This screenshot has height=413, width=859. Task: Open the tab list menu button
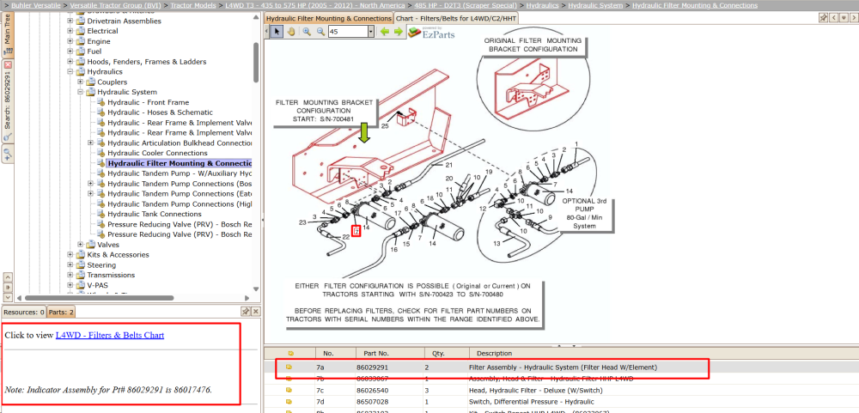[x=844, y=18]
